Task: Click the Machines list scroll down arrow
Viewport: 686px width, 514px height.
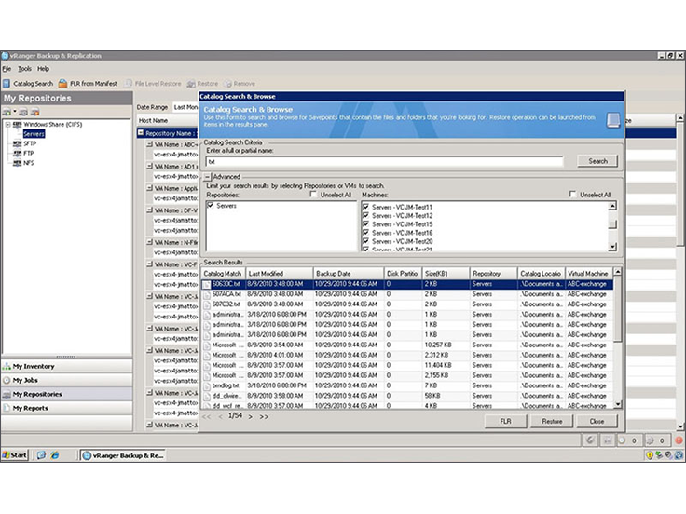Action: (612, 247)
